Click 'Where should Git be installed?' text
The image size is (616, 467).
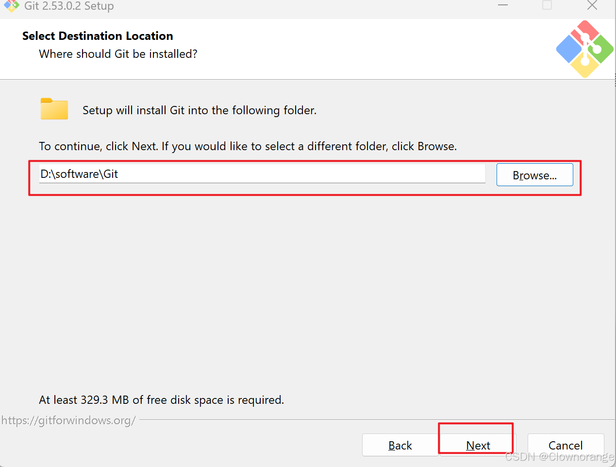118,54
